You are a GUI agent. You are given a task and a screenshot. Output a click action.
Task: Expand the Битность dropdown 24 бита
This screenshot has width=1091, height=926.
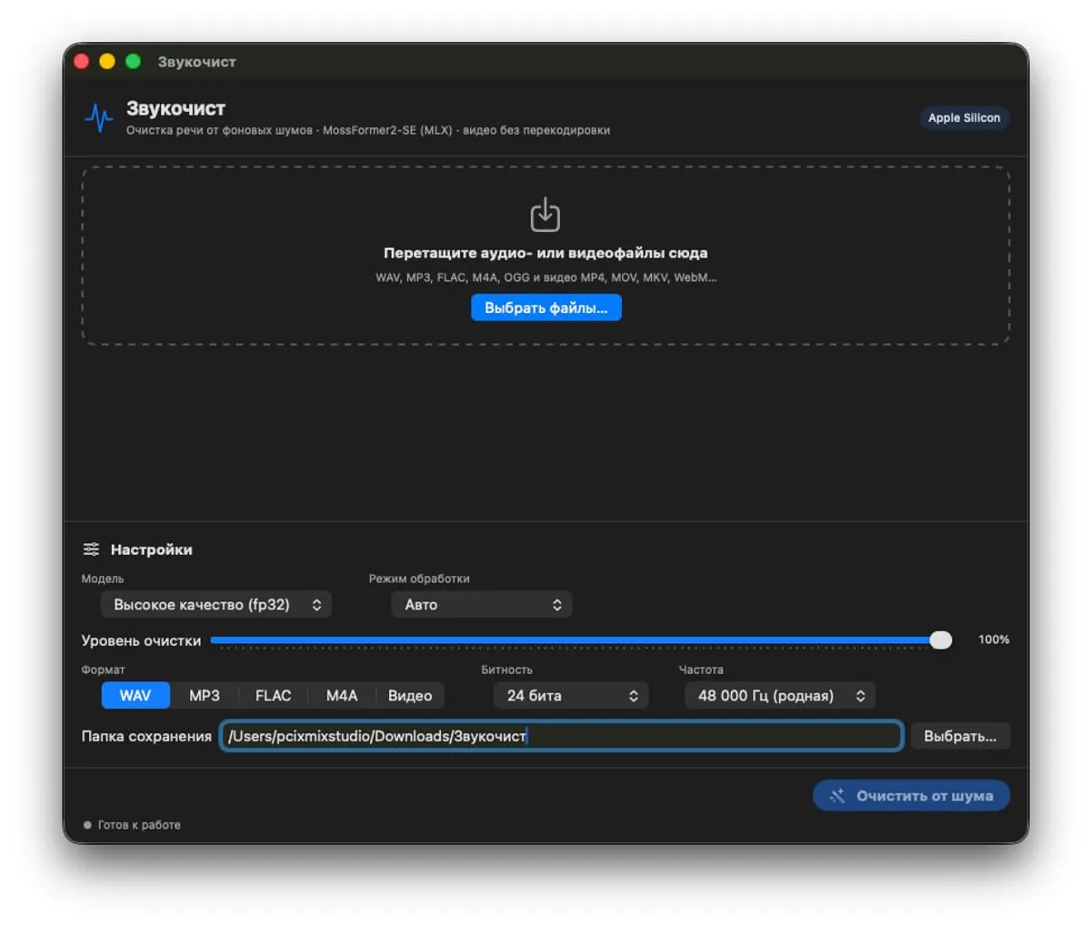571,696
